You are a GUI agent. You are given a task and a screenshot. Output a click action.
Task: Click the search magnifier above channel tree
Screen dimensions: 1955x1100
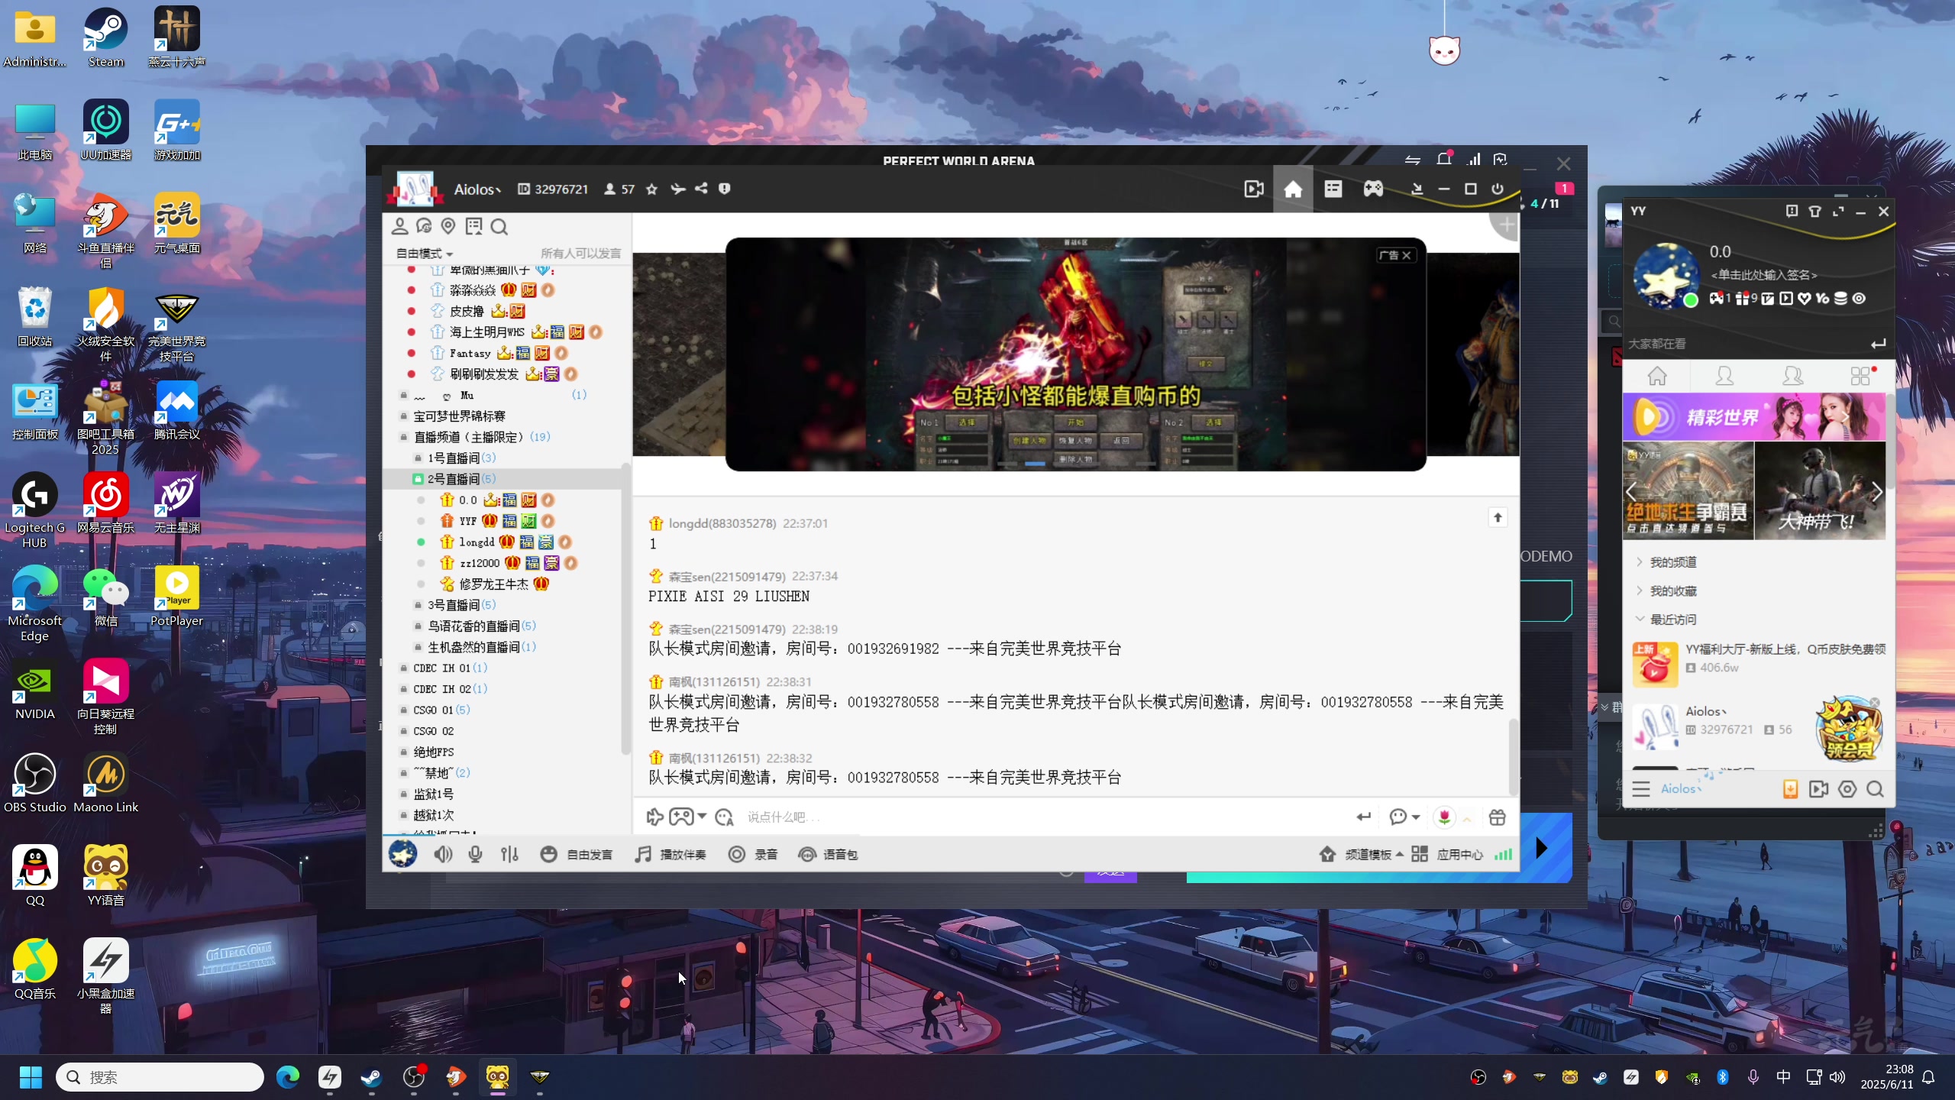[499, 227]
